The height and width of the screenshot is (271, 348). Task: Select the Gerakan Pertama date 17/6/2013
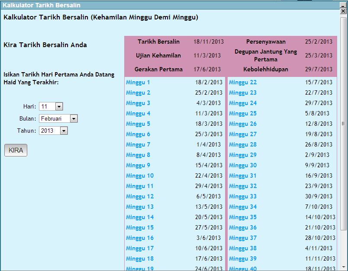point(207,69)
